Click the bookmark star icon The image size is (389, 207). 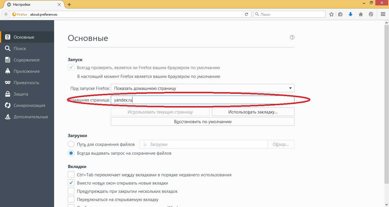pyautogui.click(x=331, y=14)
